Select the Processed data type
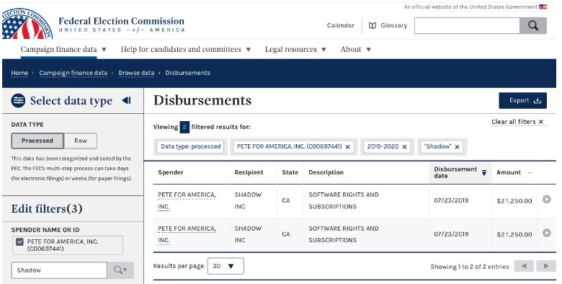This screenshot has width=562, height=284. (37, 141)
